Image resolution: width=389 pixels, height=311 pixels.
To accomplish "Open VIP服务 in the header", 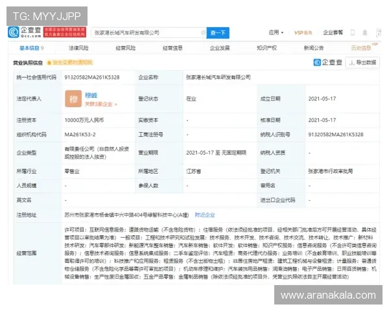I will click(303, 33).
